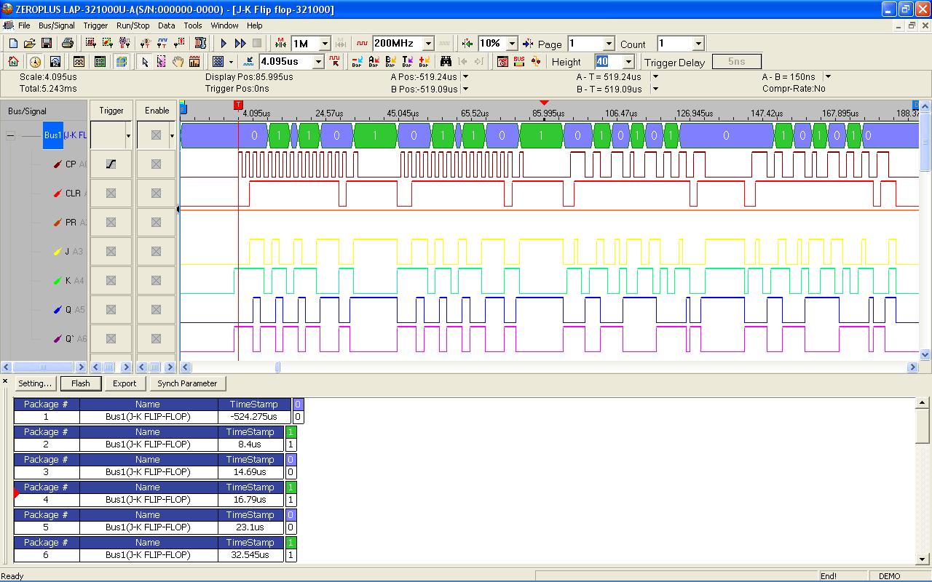Click the waveform horizontal scrollbar thumb
The height and width of the screenshot is (582, 932).
[x=277, y=367]
